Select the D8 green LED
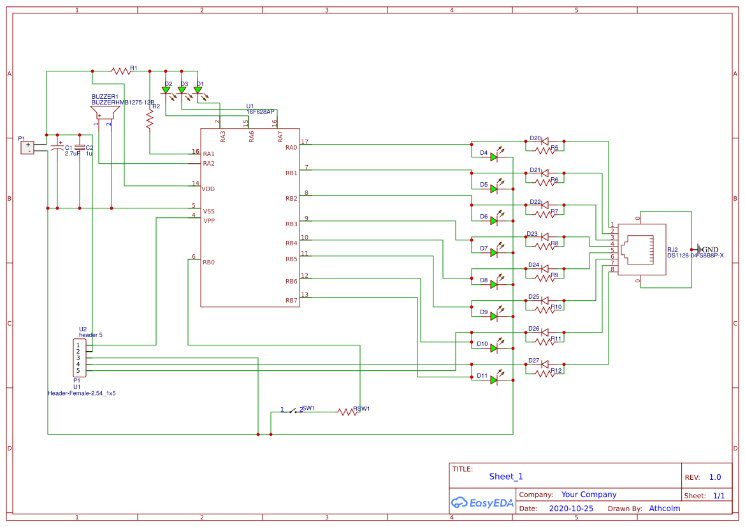Viewport: 745px width, 527px height. point(494,285)
